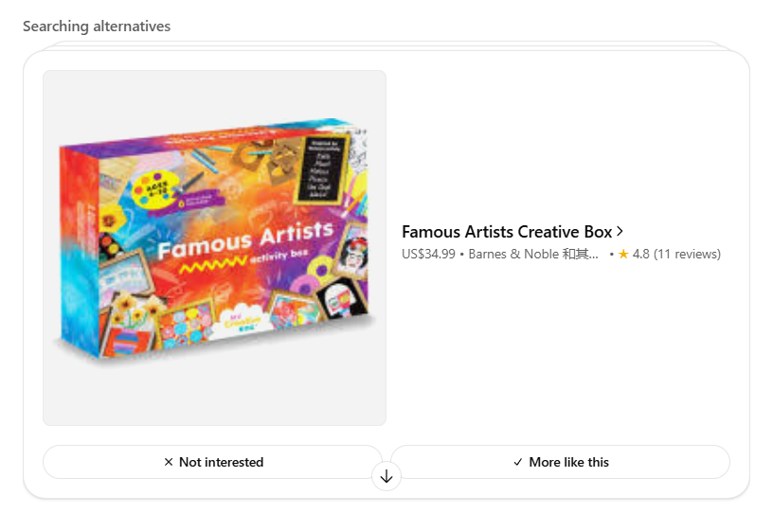The width and height of the screenshot is (773, 513).
Task: Choose the More like this button
Action: point(560,462)
